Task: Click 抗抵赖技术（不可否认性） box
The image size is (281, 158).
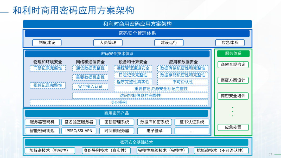Action: [x=221, y=150]
